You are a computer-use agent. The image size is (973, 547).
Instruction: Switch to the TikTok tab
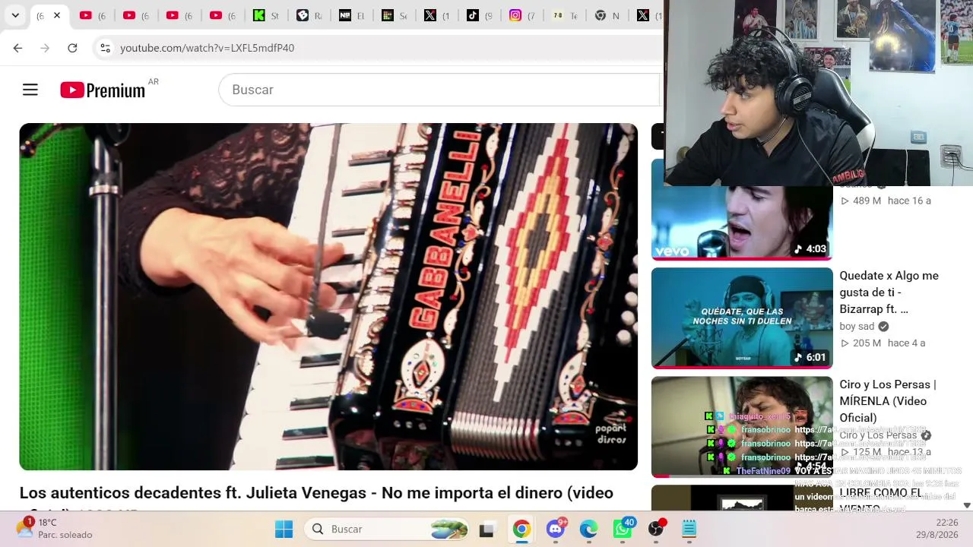[480, 15]
